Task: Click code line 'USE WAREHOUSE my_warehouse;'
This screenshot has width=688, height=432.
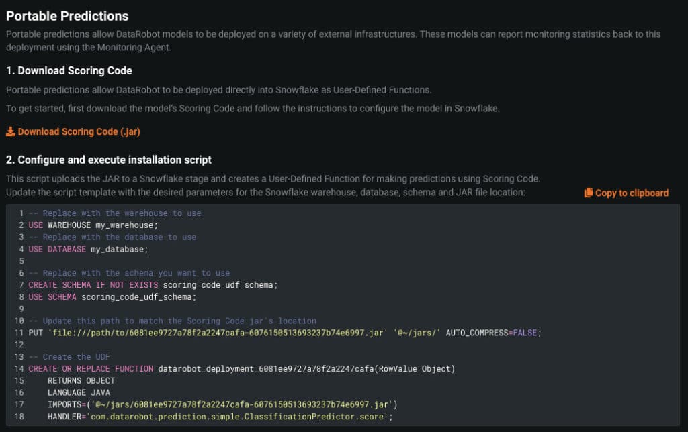Action: pyautogui.click(x=93, y=225)
